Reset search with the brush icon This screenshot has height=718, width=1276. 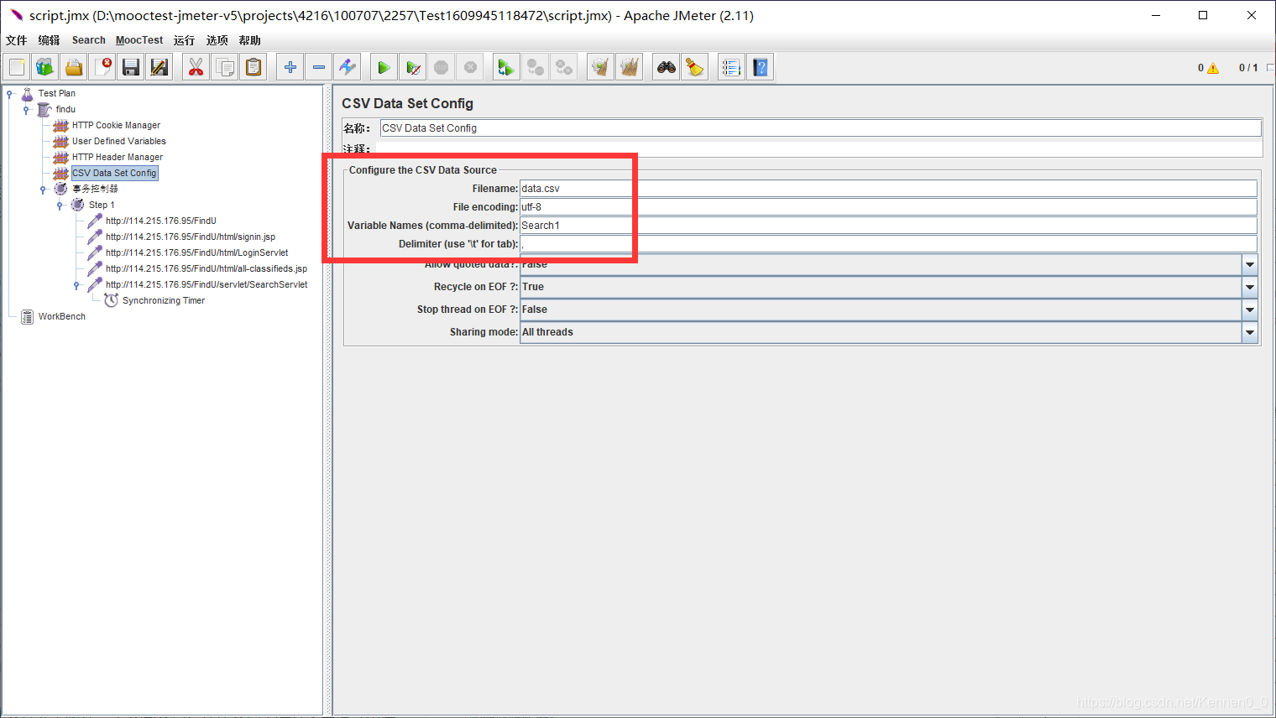point(695,67)
